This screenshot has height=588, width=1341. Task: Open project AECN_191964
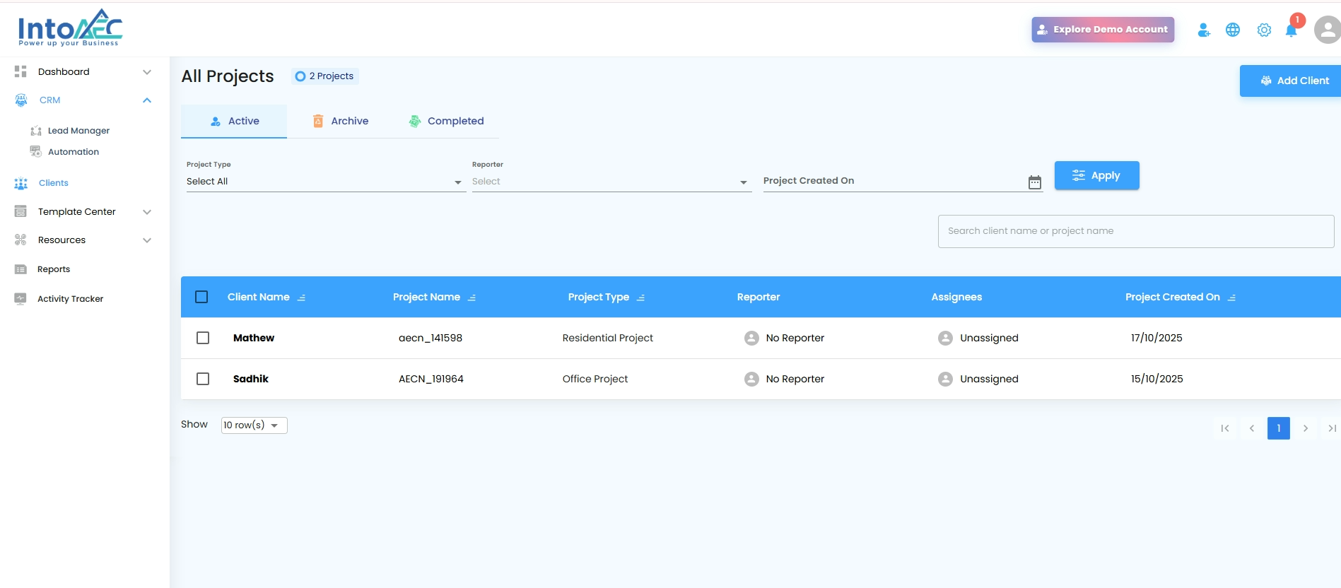[431, 379]
